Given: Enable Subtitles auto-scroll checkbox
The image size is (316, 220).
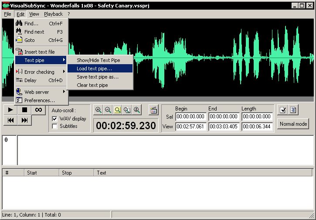Looking at the screenshot, I should point(55,126).
